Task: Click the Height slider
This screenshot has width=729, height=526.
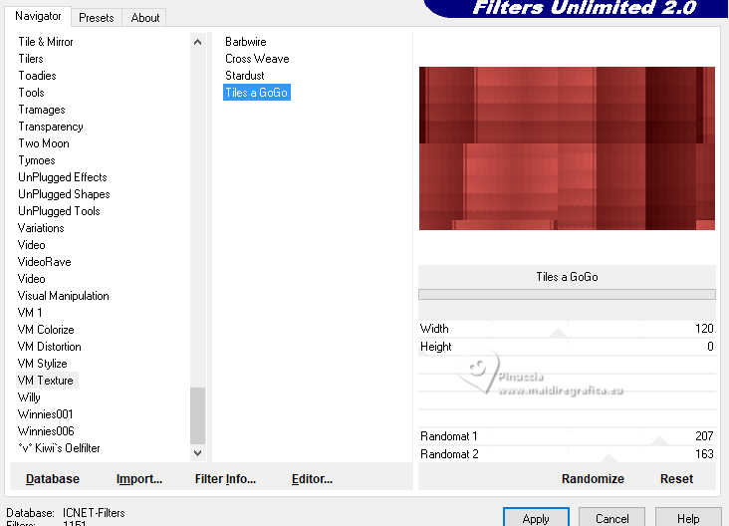Action: pyautogui.click(x=567, y=347)
